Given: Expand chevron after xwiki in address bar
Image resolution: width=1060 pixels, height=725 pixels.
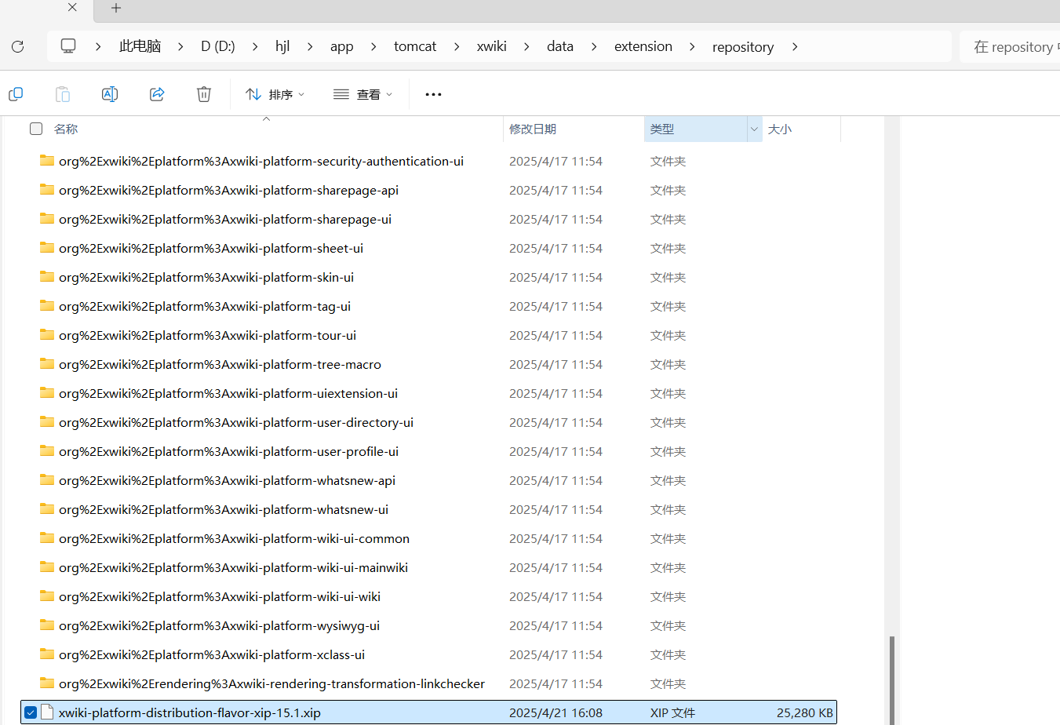Looking at the screenshot, I should [x=526, y=46].
